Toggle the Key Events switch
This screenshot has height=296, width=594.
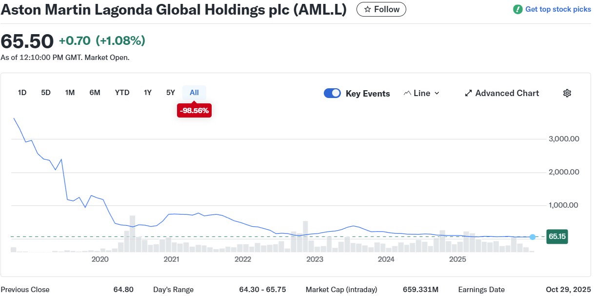[x=332, y=93]
